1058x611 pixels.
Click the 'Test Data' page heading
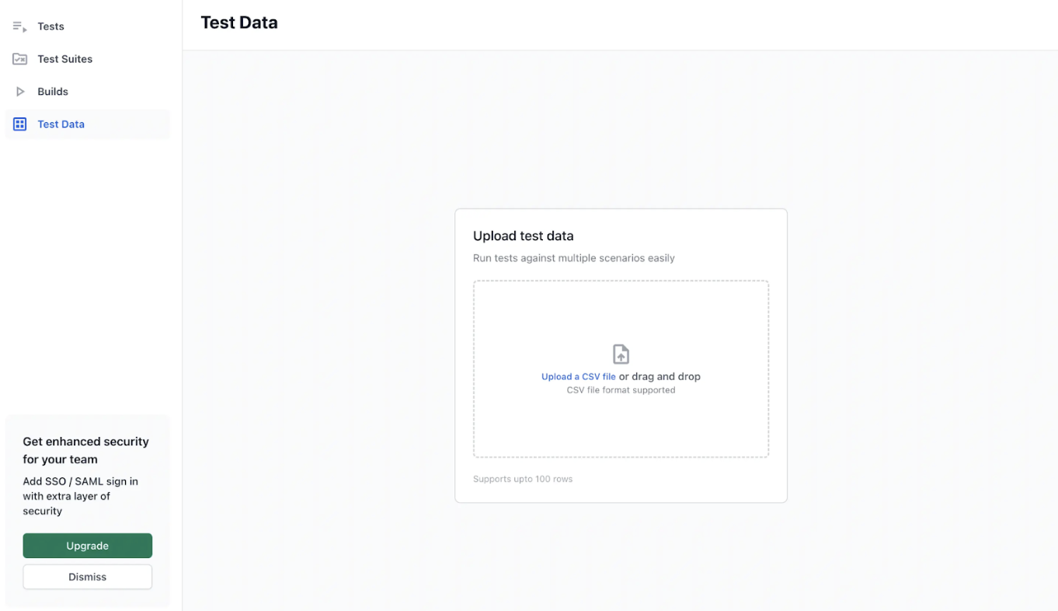[x=239, y=23]
